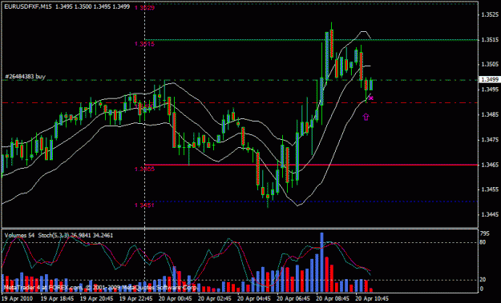Image resolution: width=501 pixels, height=303 pixels.
Task: Select the red dash-dot stop level line
Action: [x=240, y=102]
